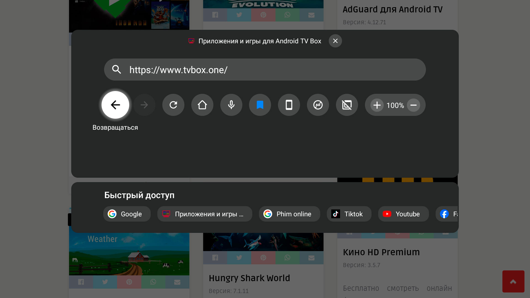This screenshot has height=298, width=530.
Task: Activate voice search microphone icon
Action: pos(231,105)
